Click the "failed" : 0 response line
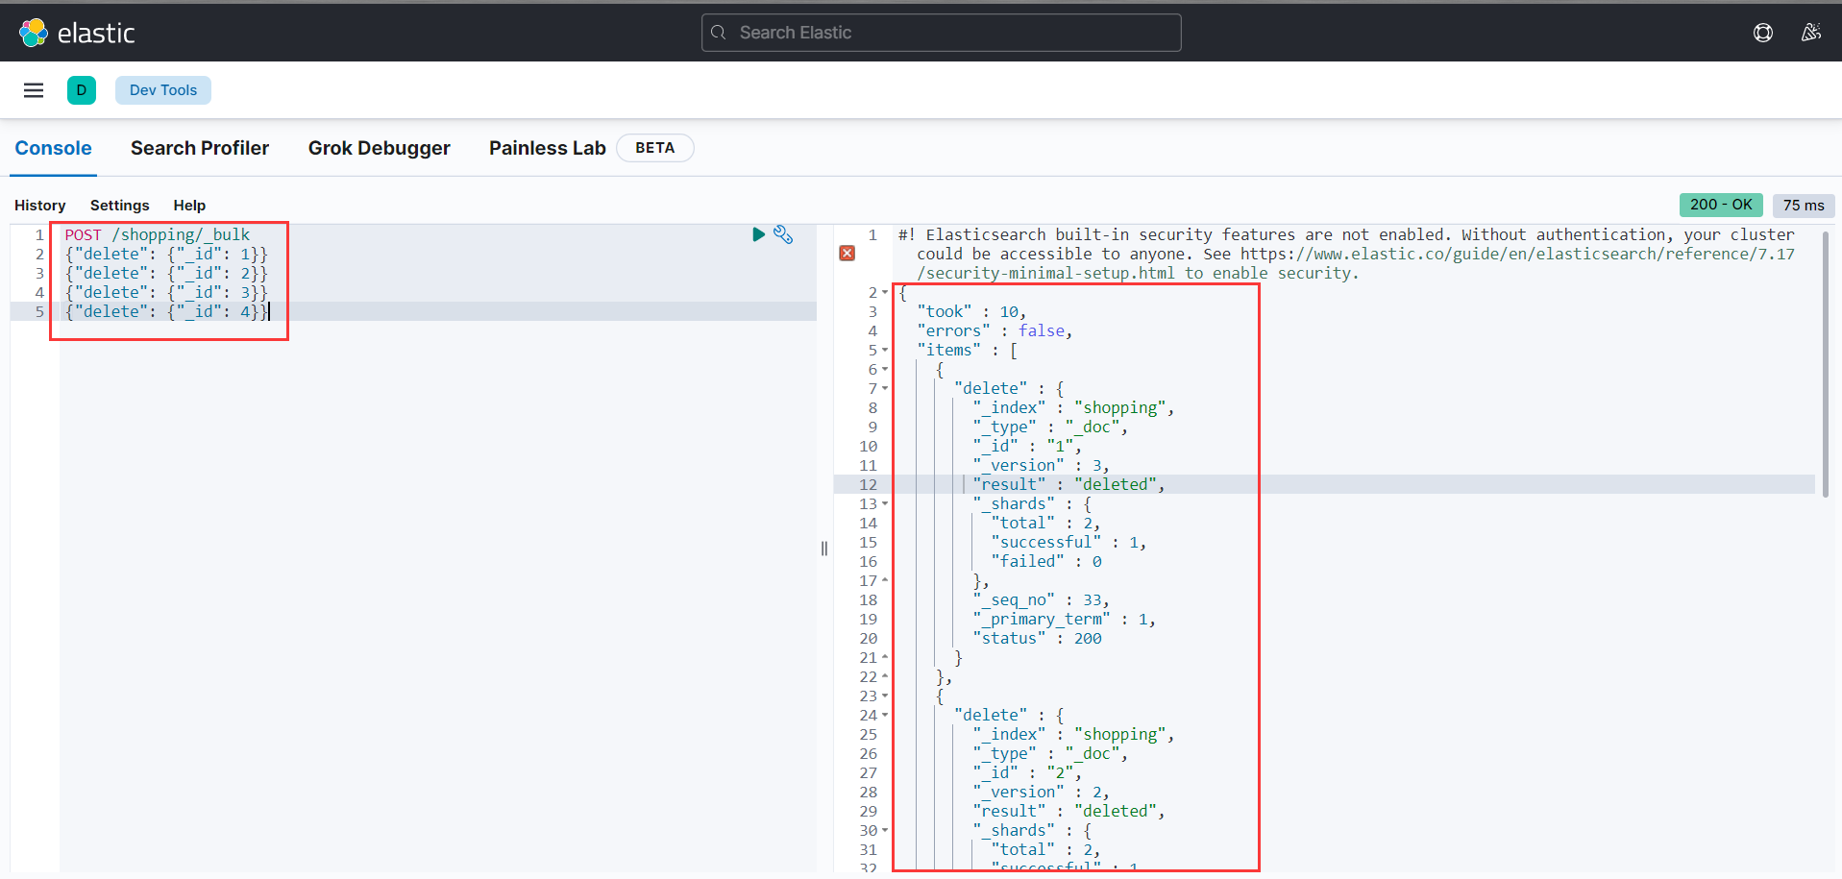 pyautogui.click(x=1046, y=561)
